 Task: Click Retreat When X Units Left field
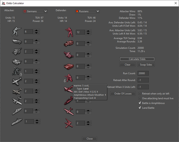point(143,87)
